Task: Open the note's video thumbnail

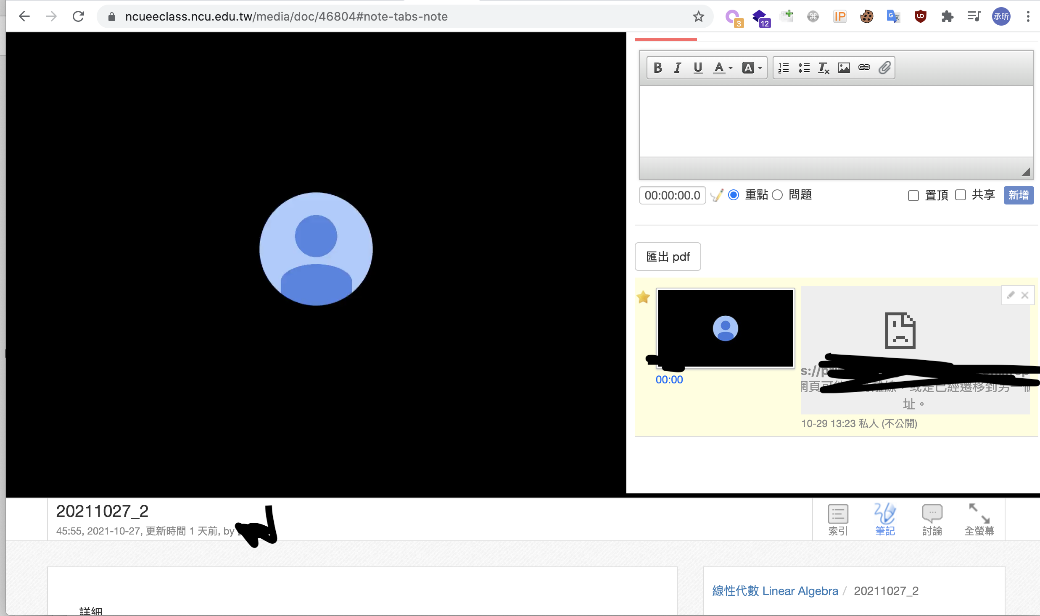Action: click(x=725, y=328)
